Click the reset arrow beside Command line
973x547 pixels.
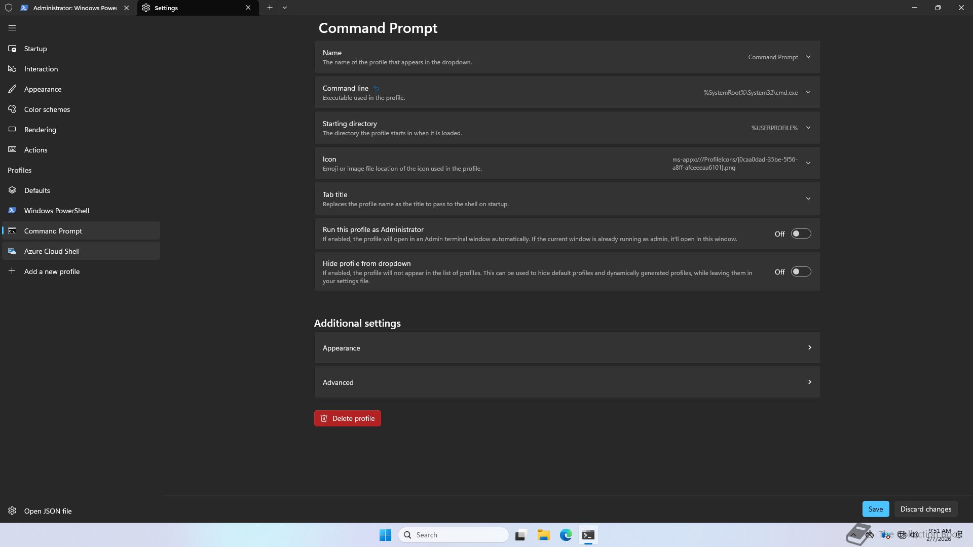376,89
